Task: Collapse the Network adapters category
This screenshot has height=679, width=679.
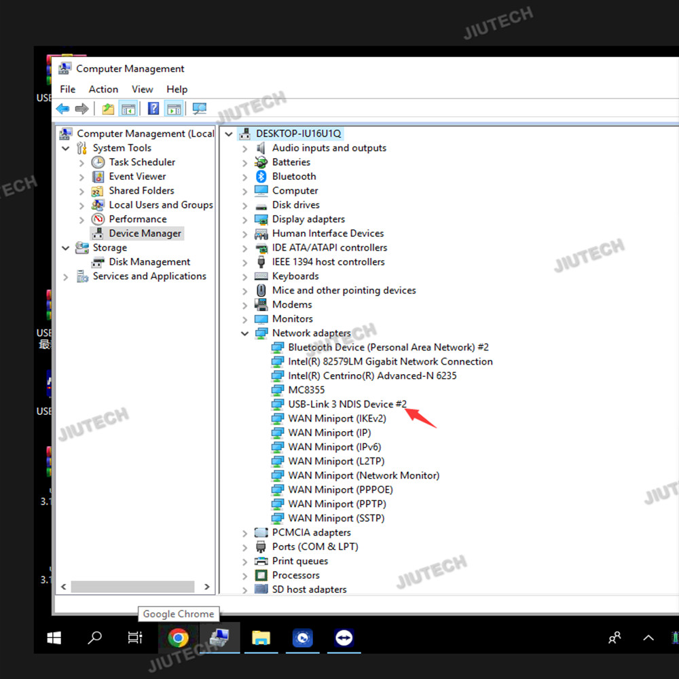Action: click(x=245, y=333)
